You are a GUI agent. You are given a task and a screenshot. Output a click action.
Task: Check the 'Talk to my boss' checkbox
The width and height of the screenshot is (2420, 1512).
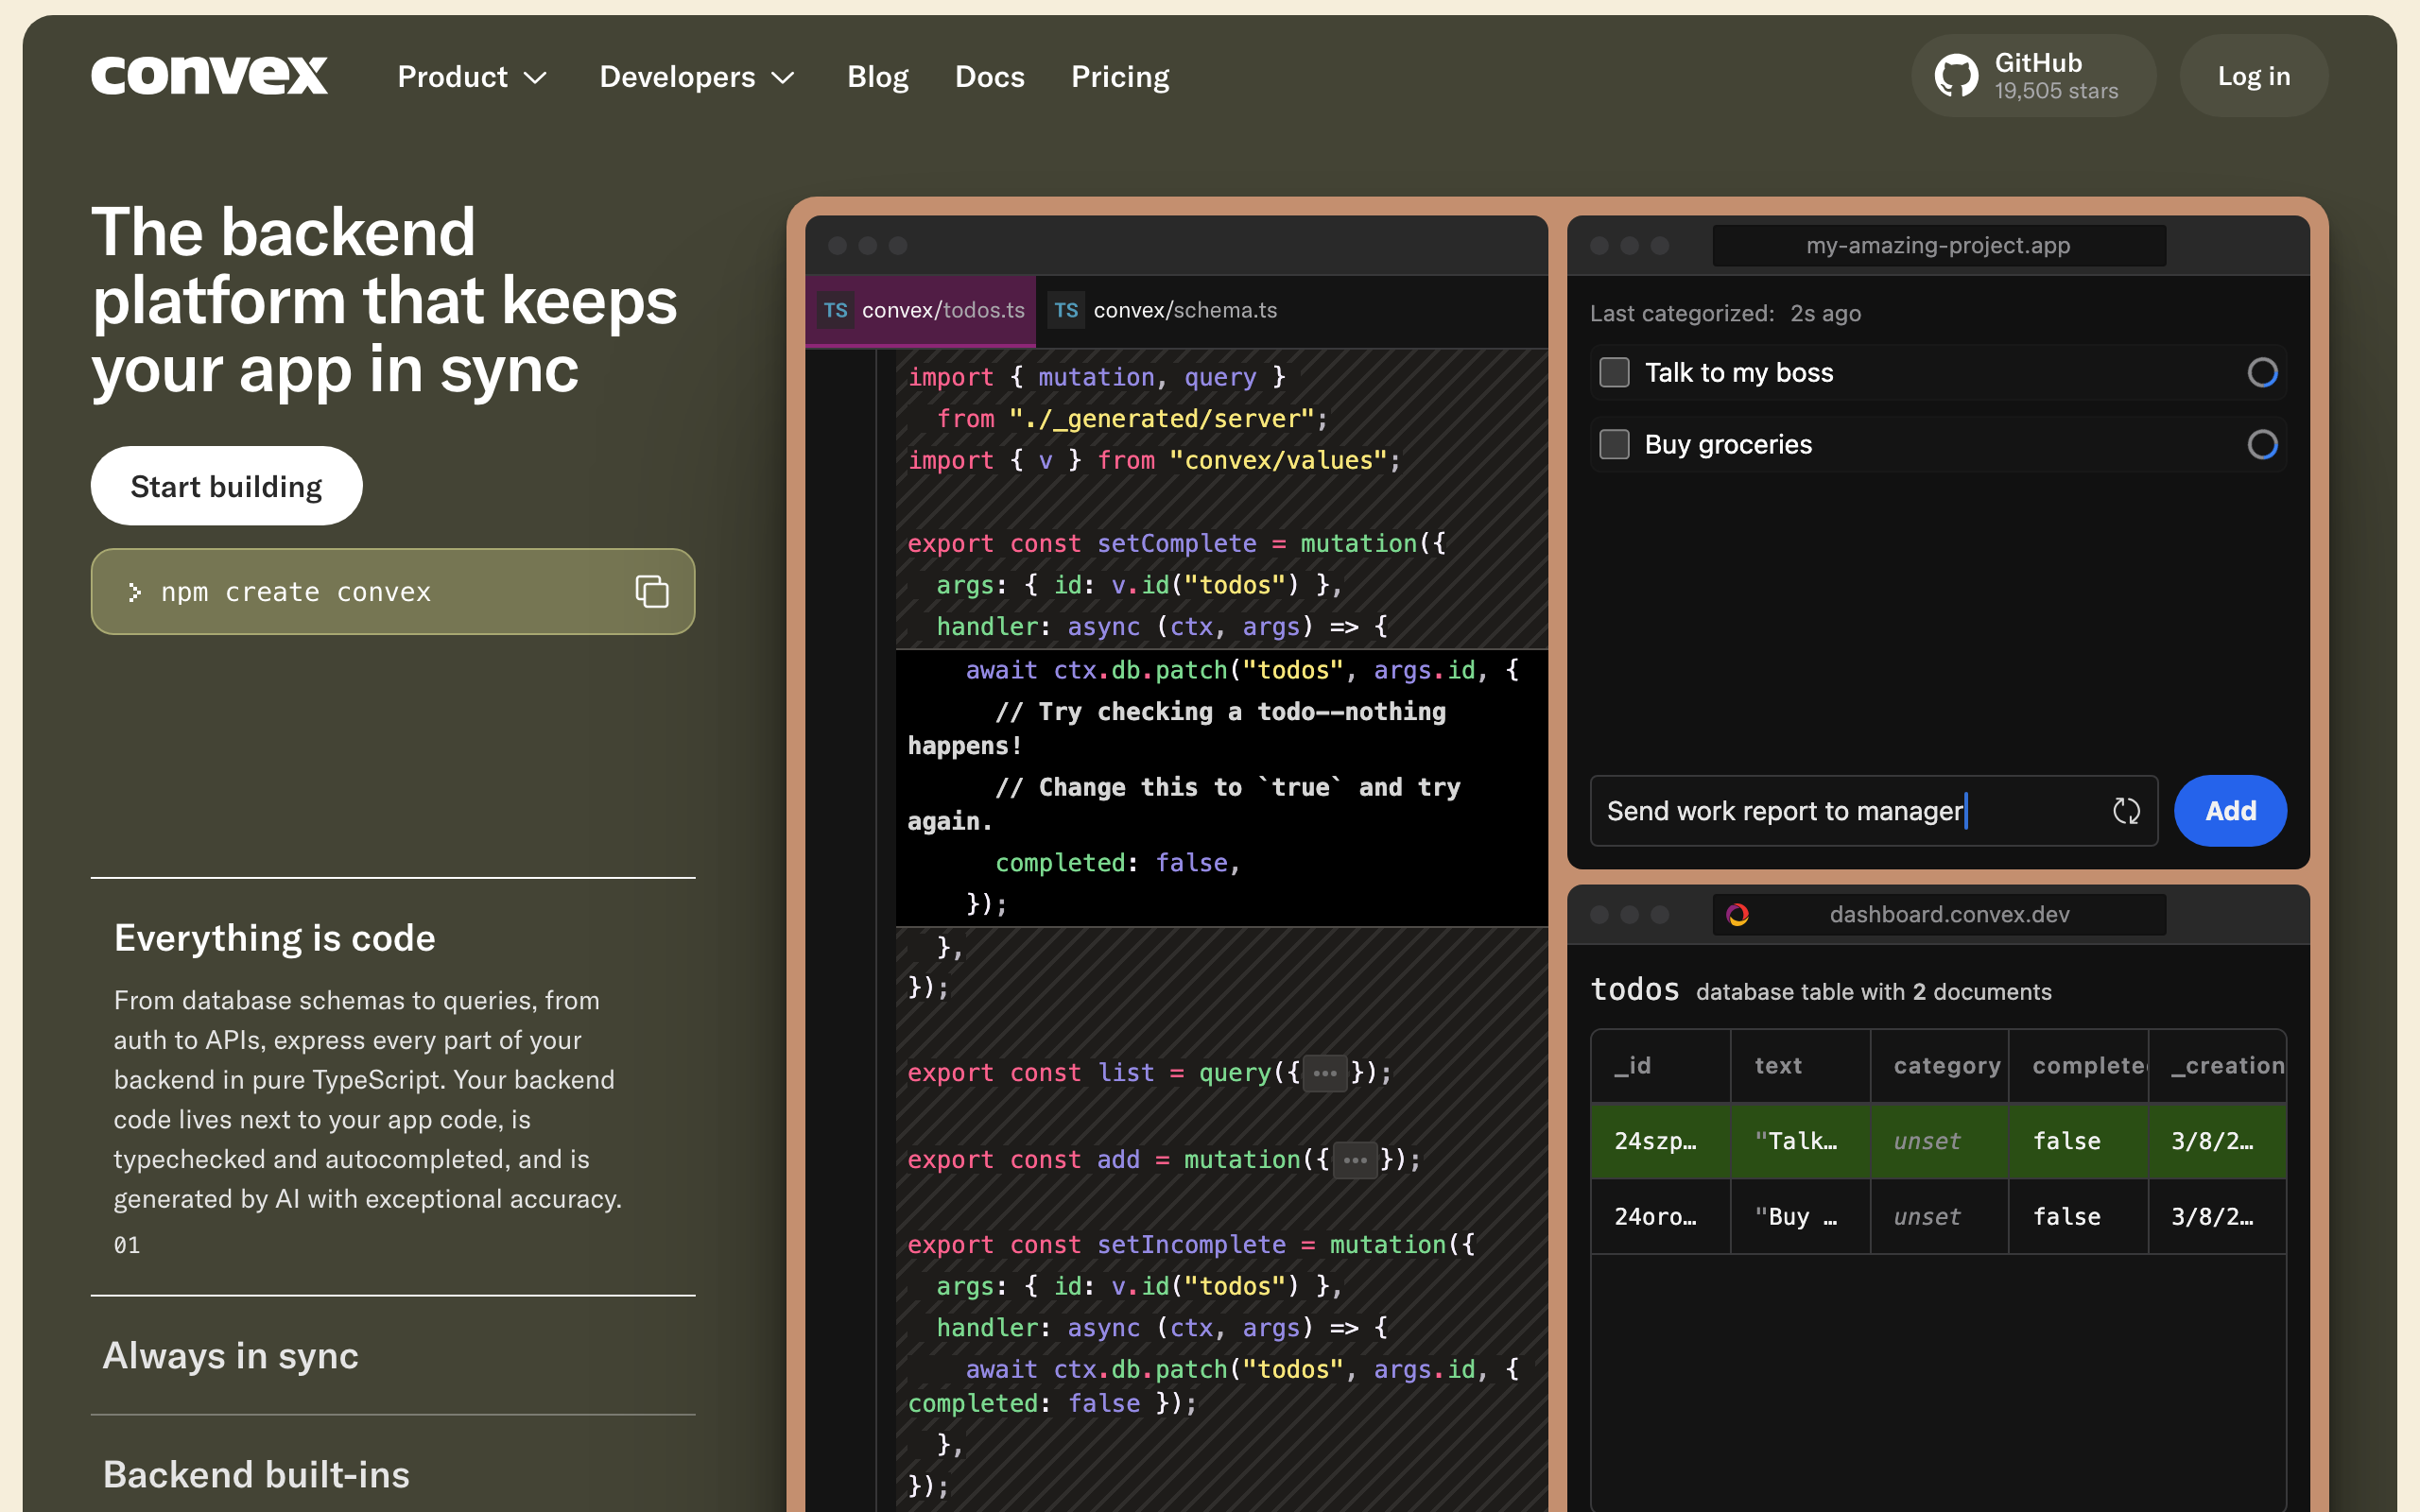click(1614, 372)
